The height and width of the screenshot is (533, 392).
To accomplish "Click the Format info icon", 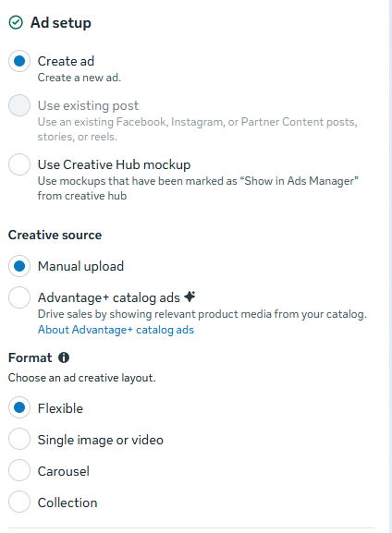I will (x=64, y=357).
